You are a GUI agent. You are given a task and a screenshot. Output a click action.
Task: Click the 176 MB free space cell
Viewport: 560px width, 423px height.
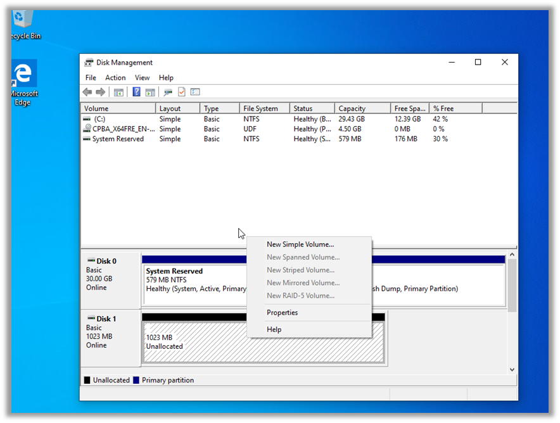tap(405, 139)
